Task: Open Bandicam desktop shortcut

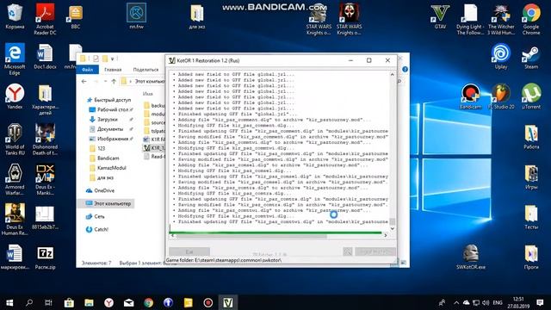Action: (x=470, y=96)
